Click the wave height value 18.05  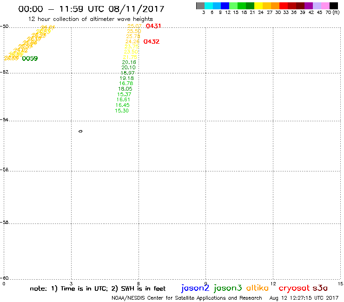click(x=125, y=89)
